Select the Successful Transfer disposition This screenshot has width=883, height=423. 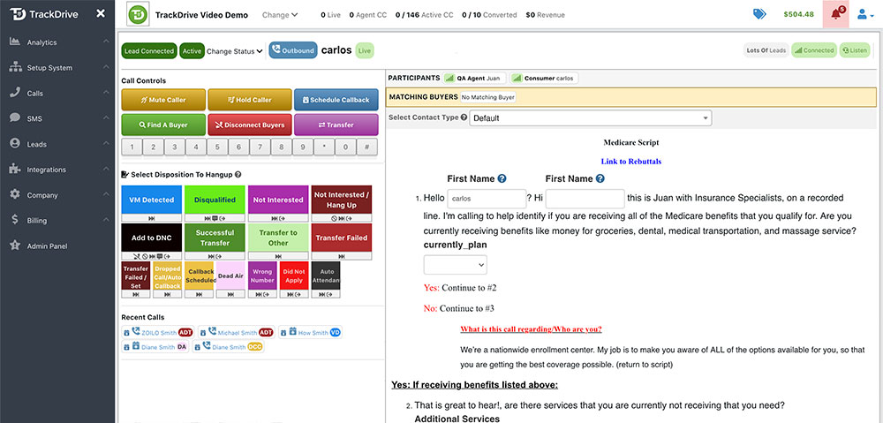point(215,238)
